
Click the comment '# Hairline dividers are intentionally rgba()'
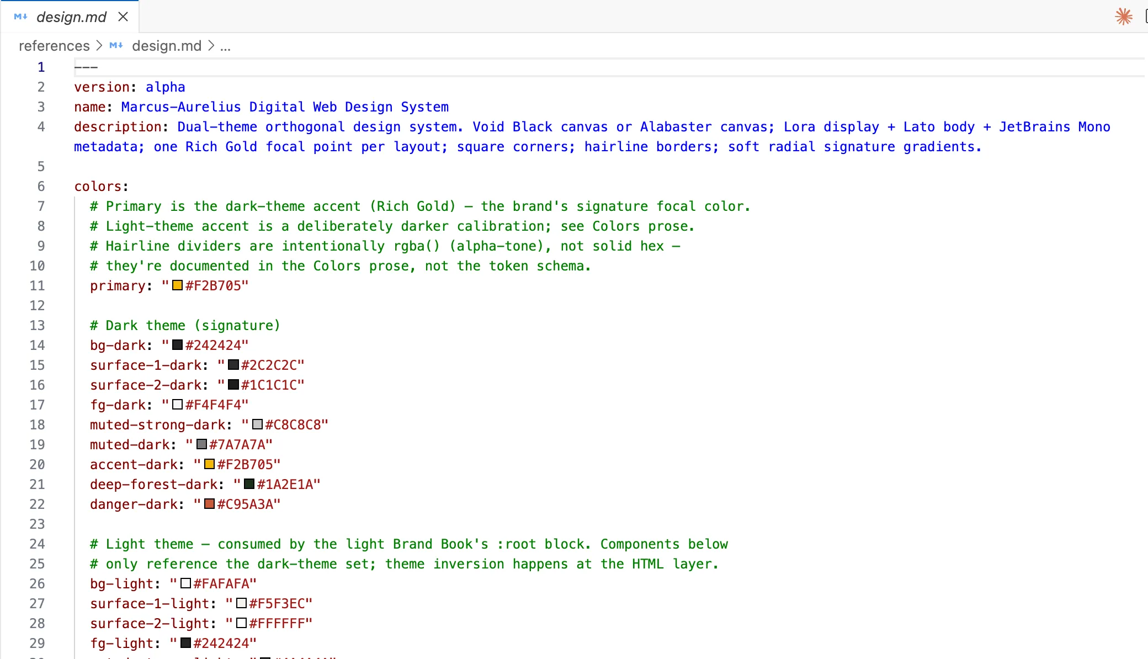(385, 246)
